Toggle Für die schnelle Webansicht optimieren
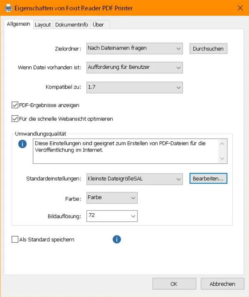Image resolution: width=249 pixels, height=297 pixels. 15,119
